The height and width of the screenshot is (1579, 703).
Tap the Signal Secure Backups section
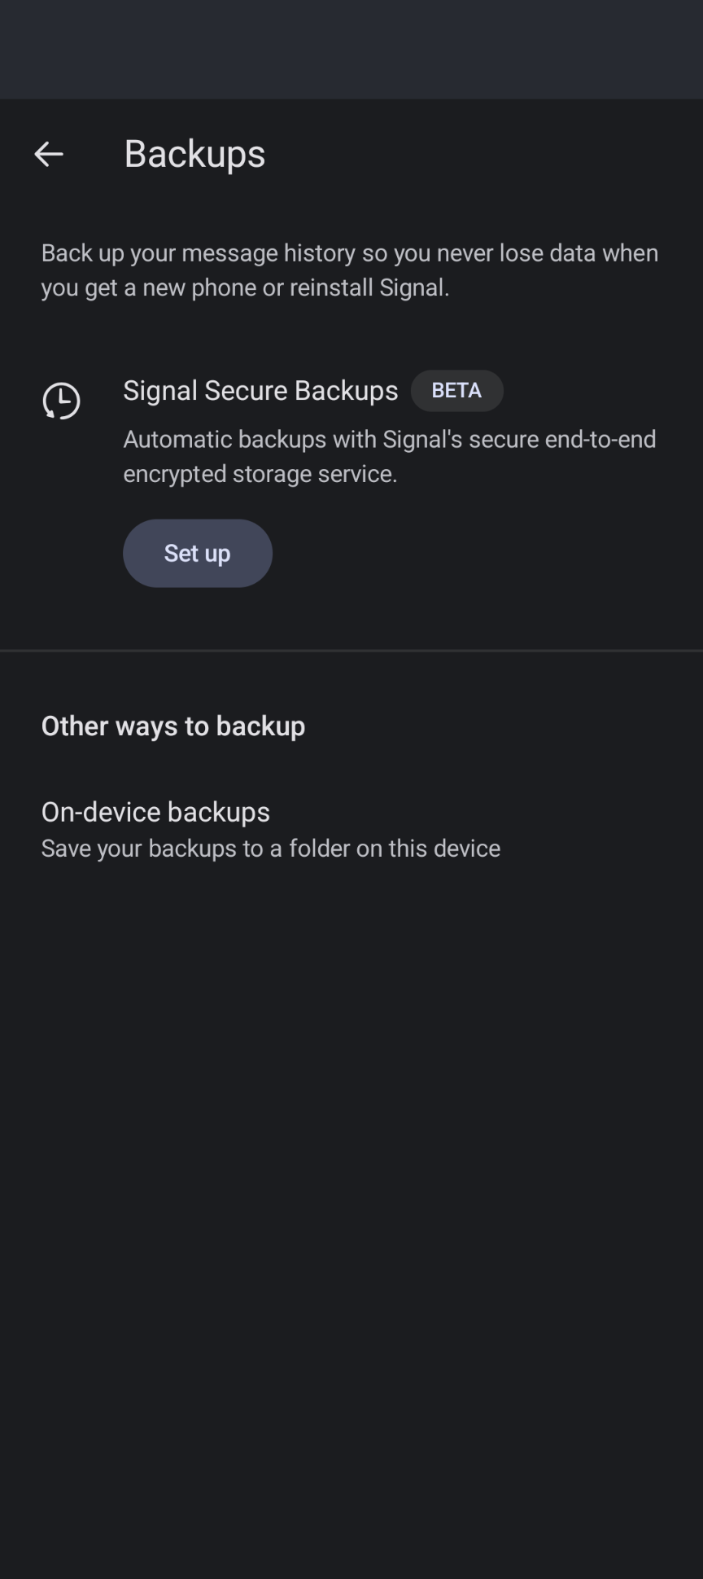pyautogui.click(x=260, y=390)
